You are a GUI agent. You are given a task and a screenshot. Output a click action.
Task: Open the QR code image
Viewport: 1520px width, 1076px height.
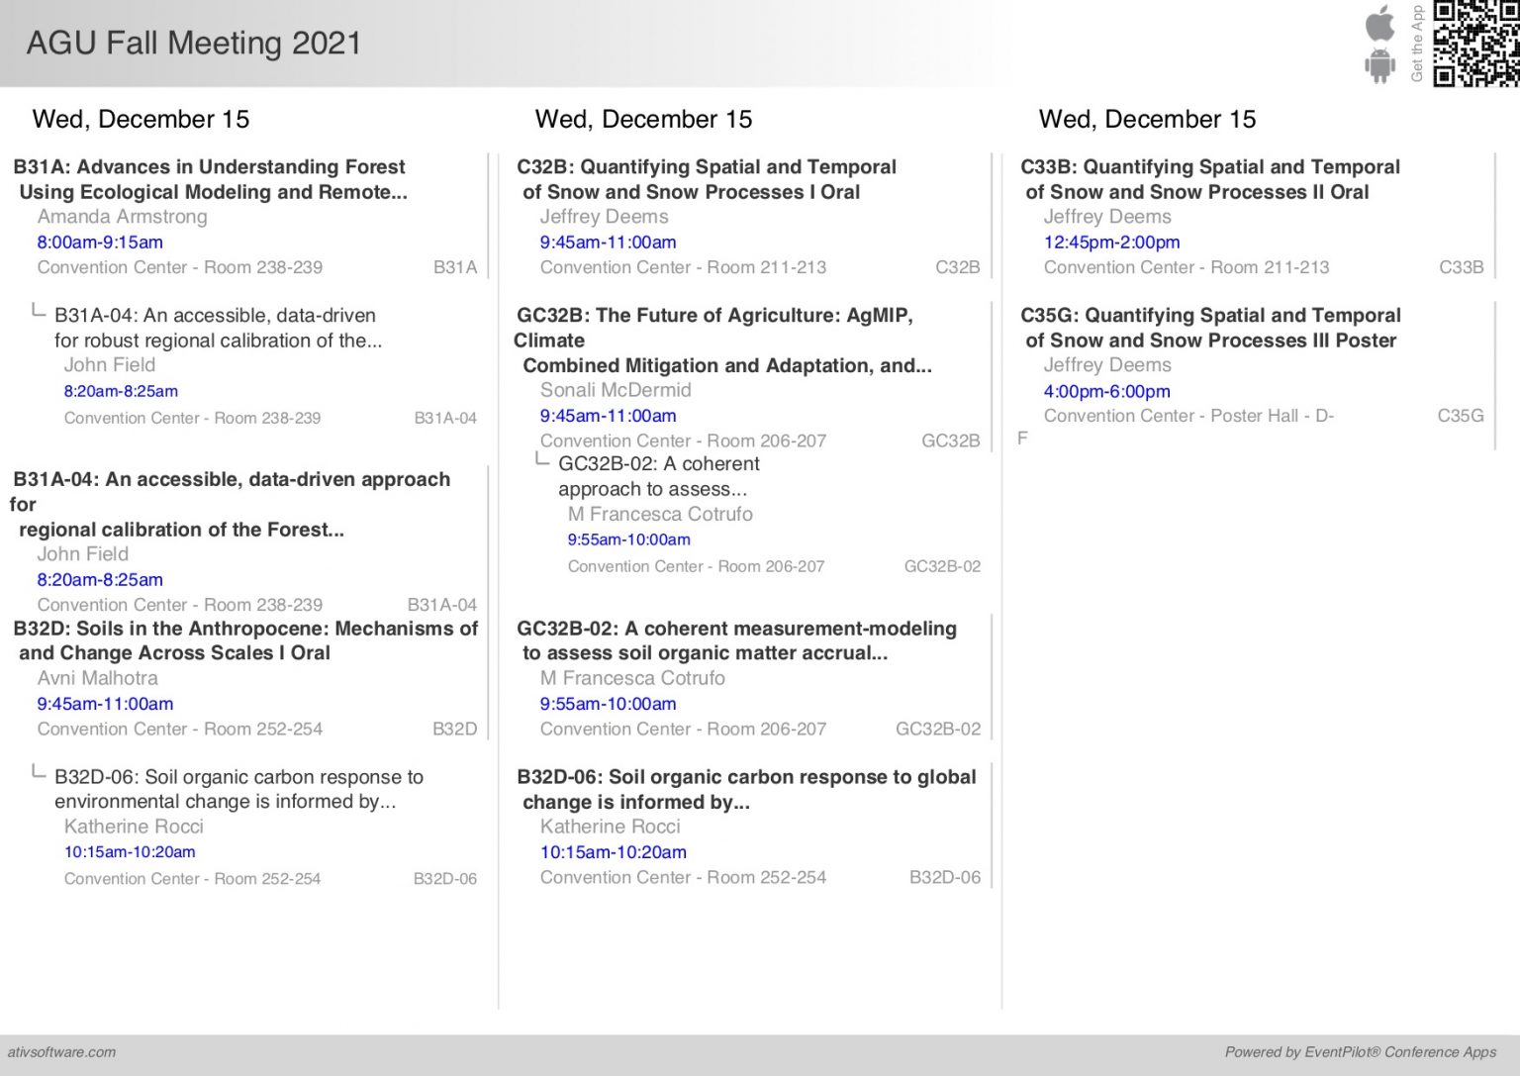click(1475, 44)
